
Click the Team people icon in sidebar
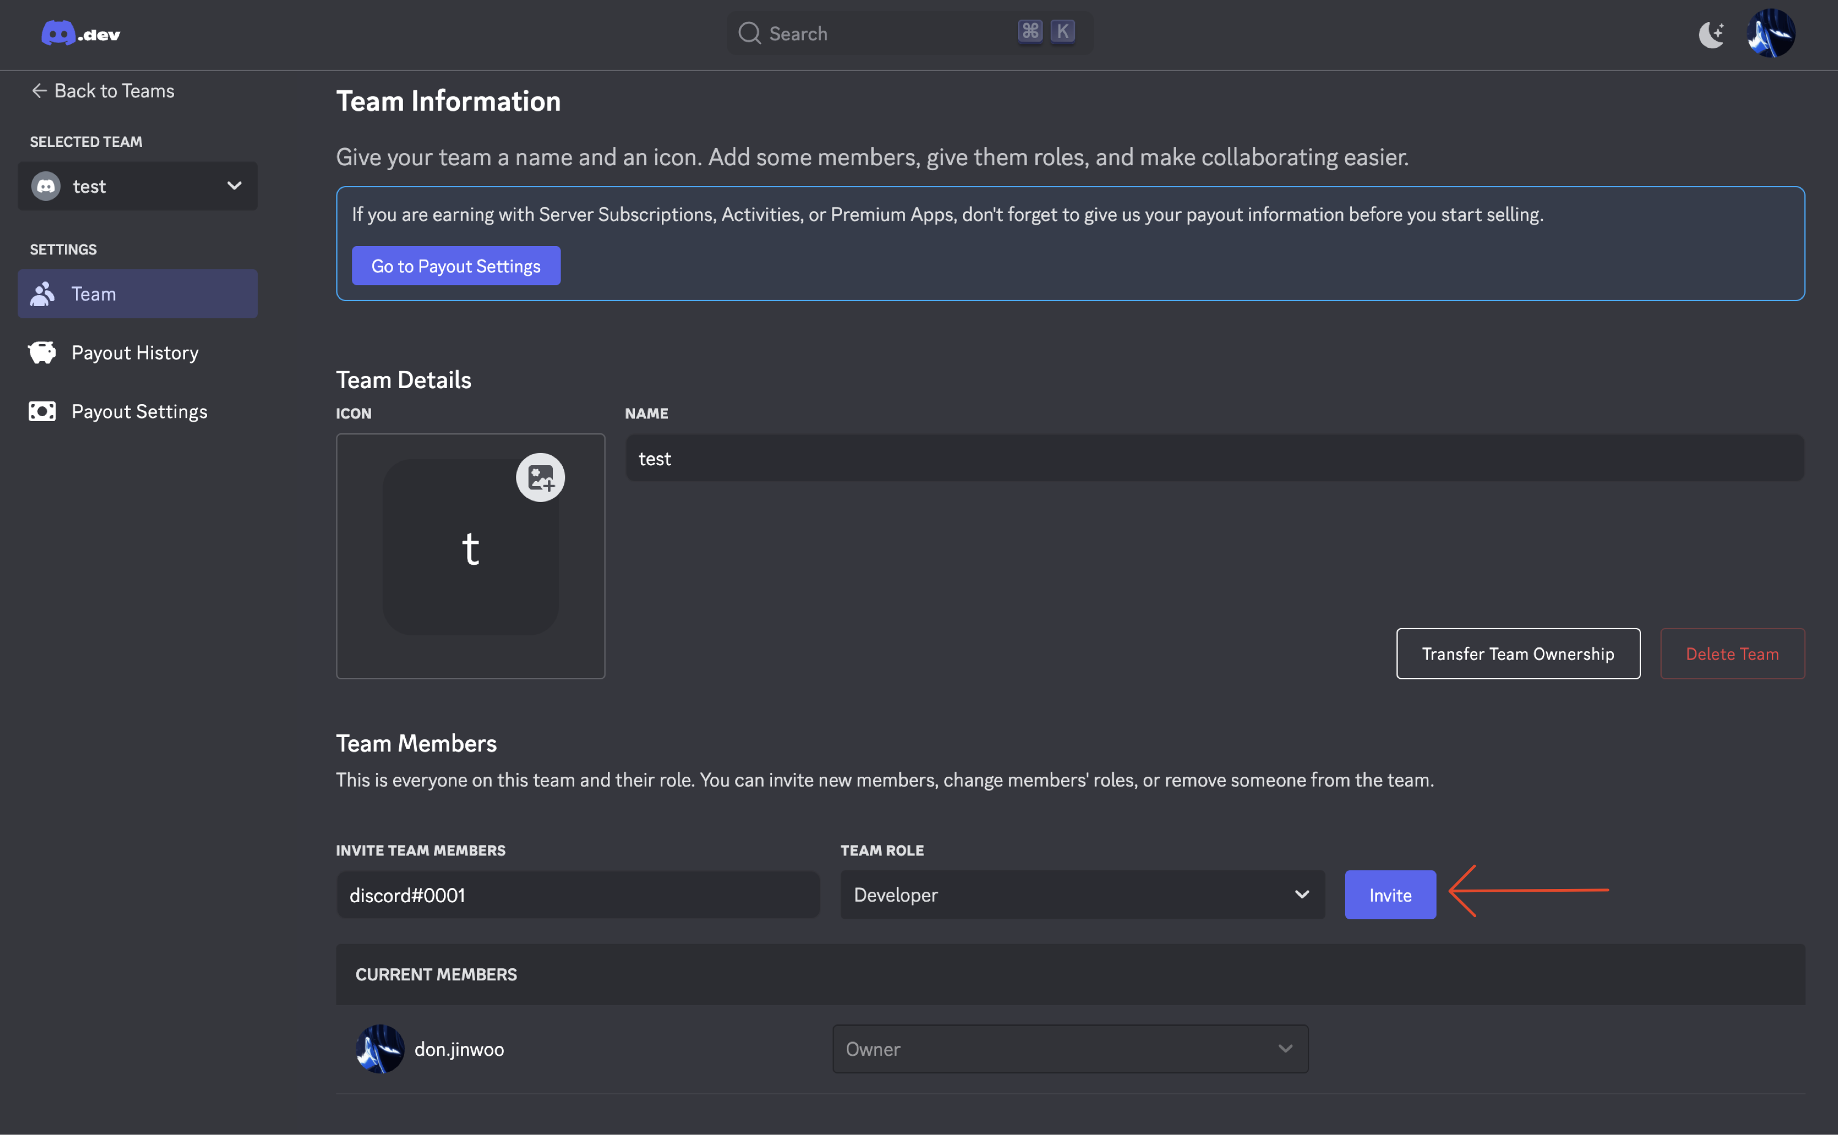tap(42, 293)
